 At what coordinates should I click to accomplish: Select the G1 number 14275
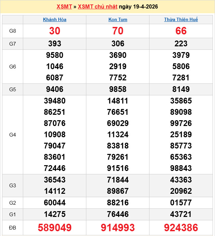(55, 214)
